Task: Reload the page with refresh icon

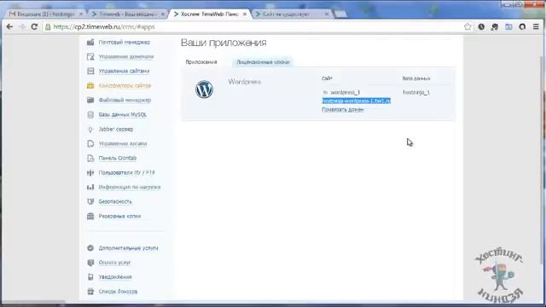Action: point(34,26)
